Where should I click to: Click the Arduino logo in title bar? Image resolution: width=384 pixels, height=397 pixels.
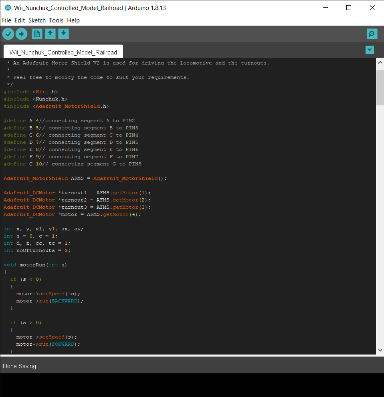tap(8, 8)
